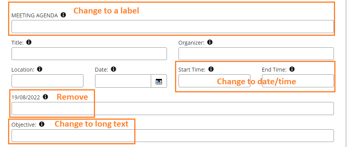
Task: Click into the Date text field
Action: (x=123, y=81)
